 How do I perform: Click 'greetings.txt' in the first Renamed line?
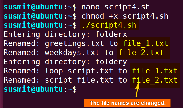[74, 44]
